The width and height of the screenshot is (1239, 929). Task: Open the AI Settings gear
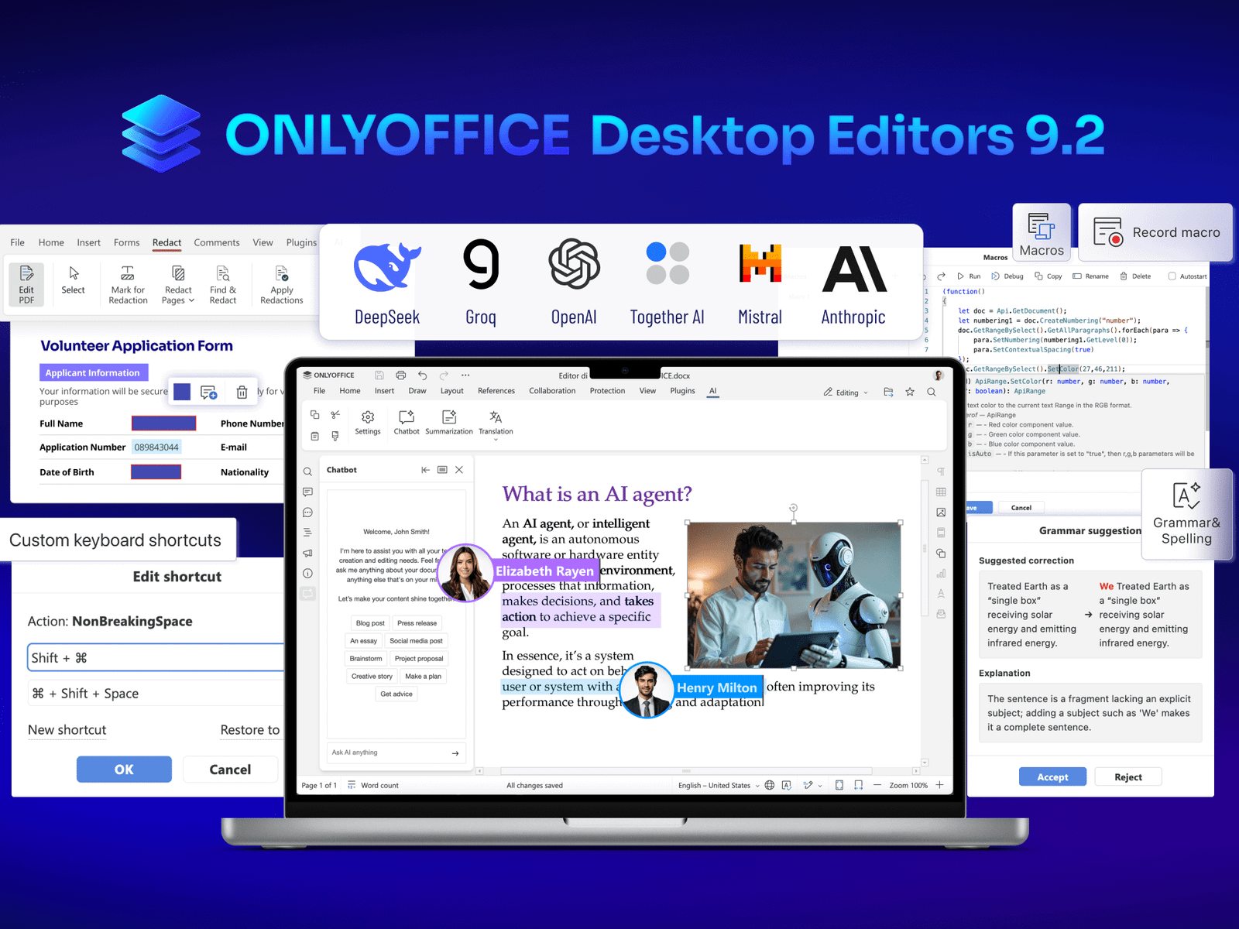(x=368, y=423)
